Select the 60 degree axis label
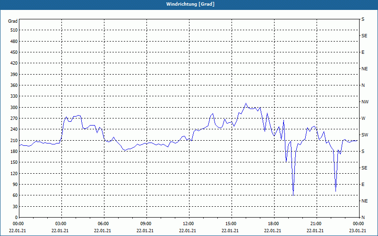This screenshot has width=378, height=236. (x=15, y=195)
